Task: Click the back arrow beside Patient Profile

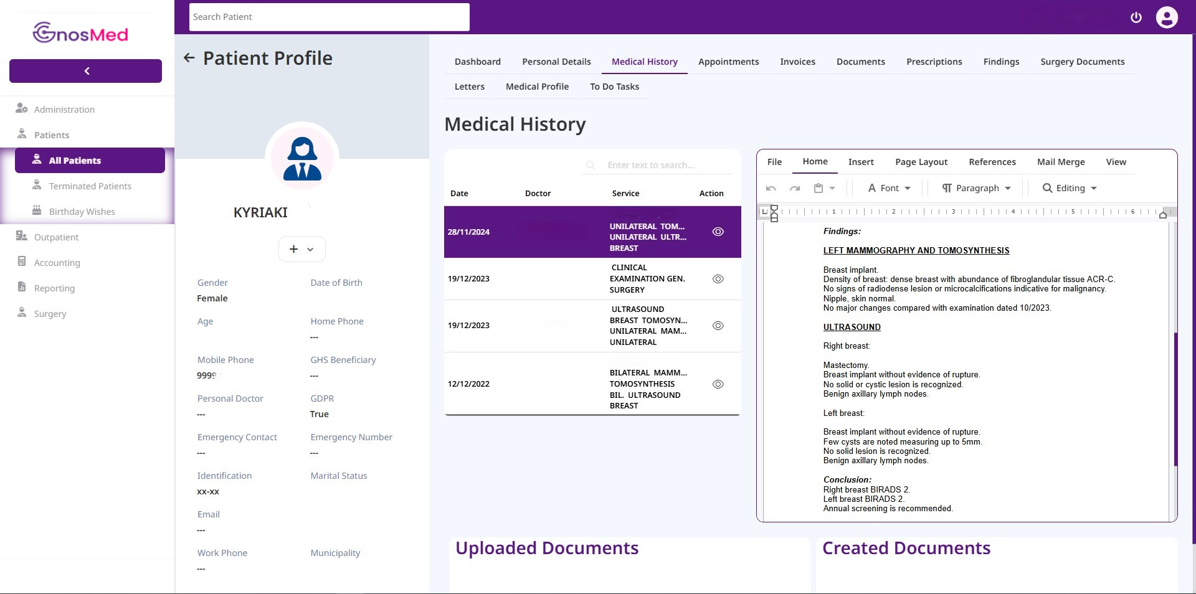Action: click(x=189, y=58)
